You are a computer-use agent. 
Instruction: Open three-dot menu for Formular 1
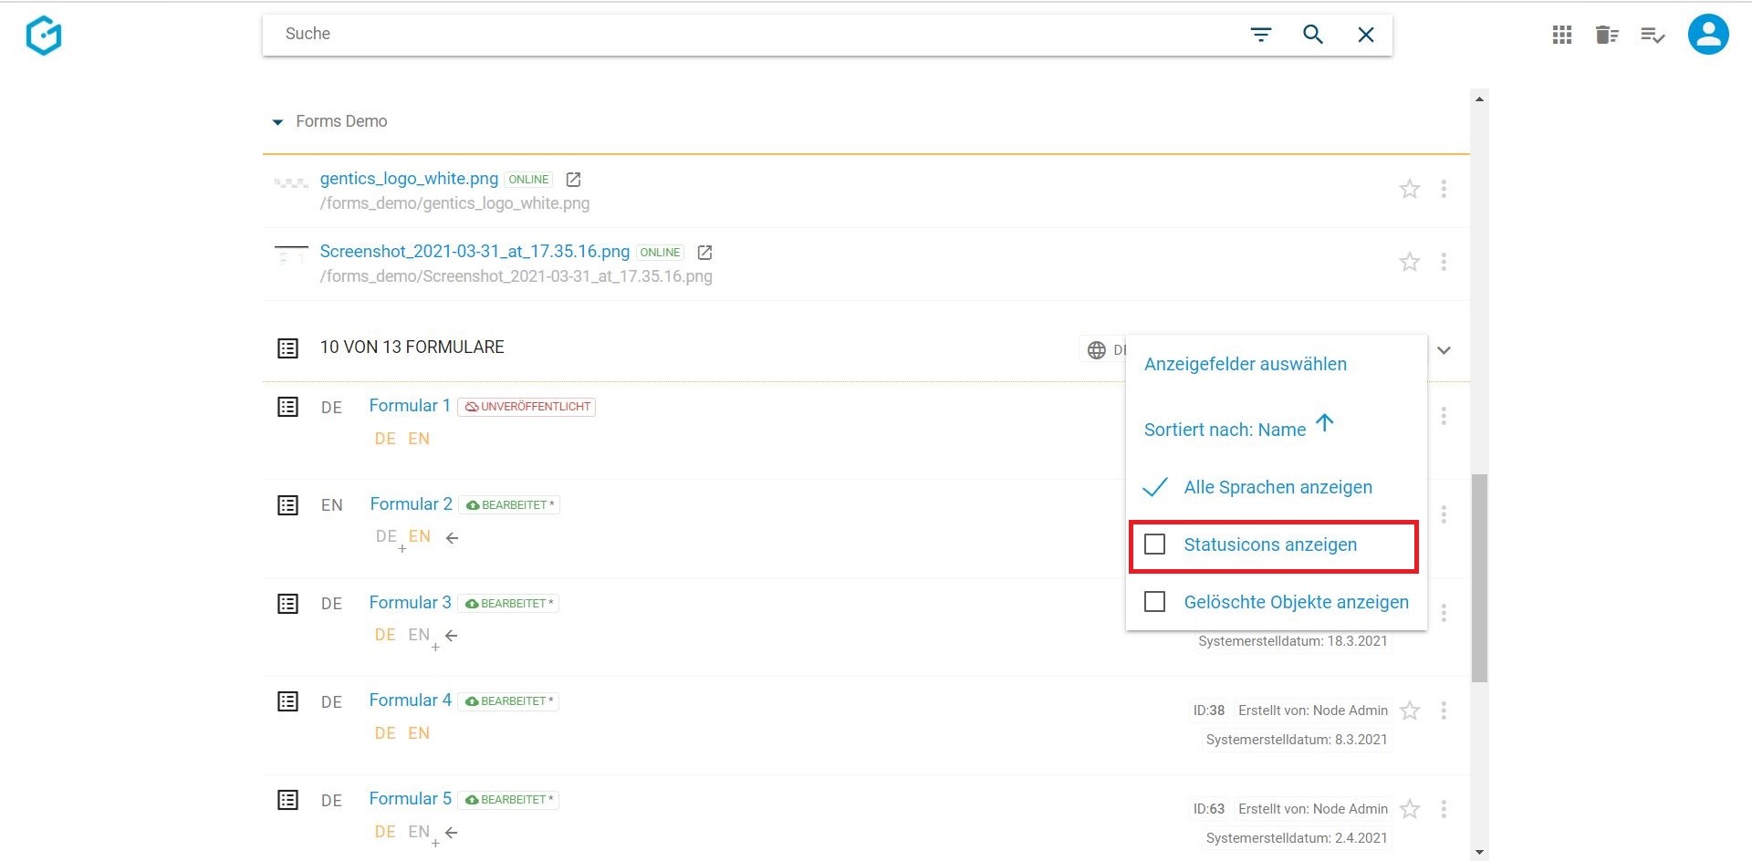[1443, 416]
